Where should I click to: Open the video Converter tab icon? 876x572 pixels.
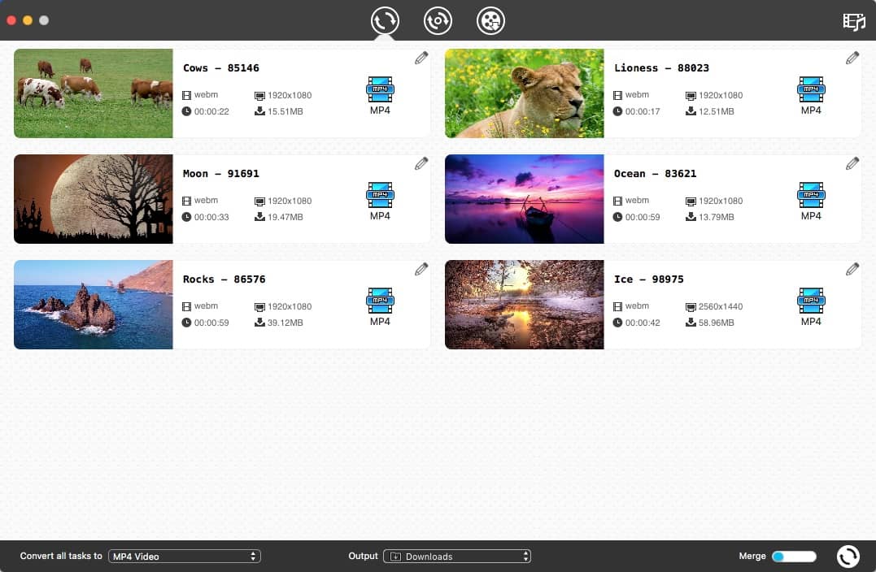click(x=384, y=21)
